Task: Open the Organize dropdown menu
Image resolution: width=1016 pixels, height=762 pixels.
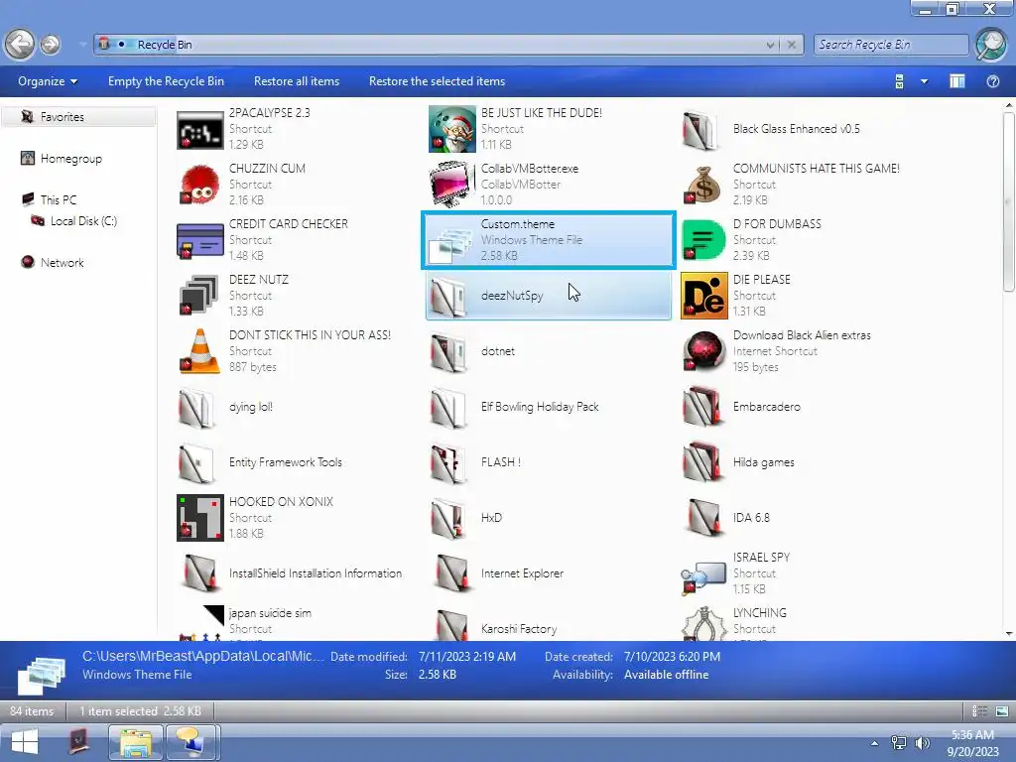Action: point(48,81)
